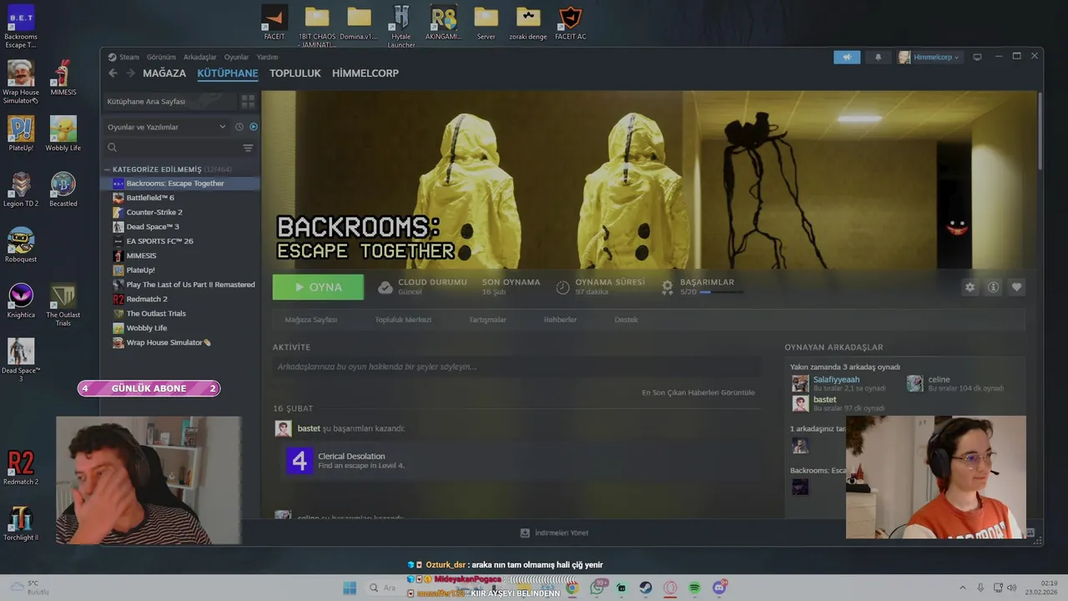Add Backrooms to favorites heart icon

(x=1016, y=287)
